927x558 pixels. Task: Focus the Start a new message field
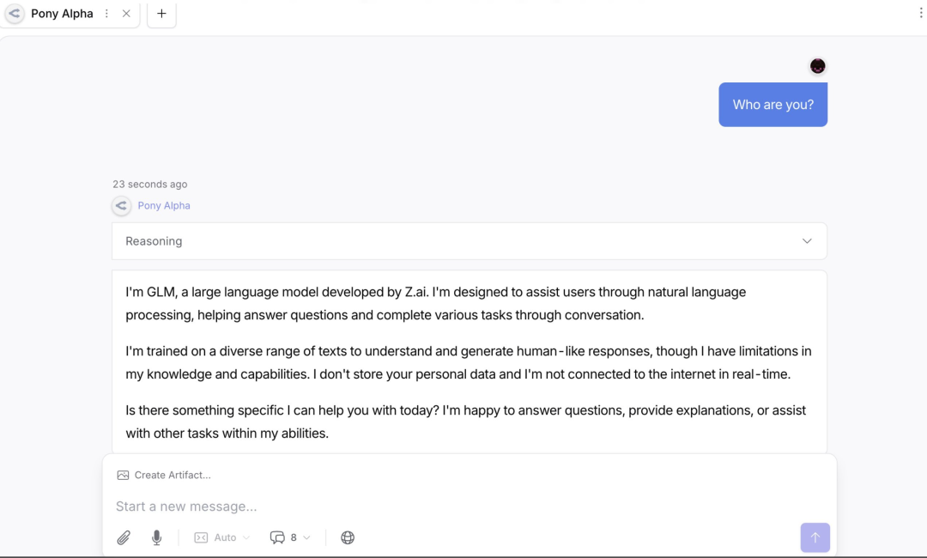[429, 506]
